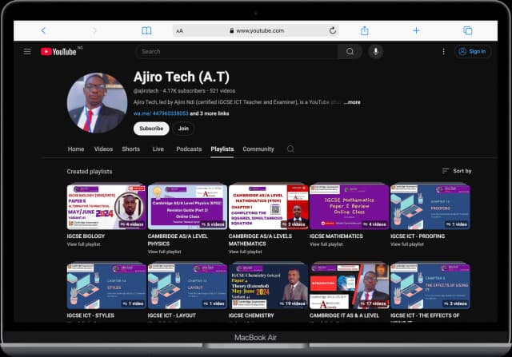Click IGCSE CHEMISTRY playlist title
Screen dimensions: 512x357
pos(251,315)
